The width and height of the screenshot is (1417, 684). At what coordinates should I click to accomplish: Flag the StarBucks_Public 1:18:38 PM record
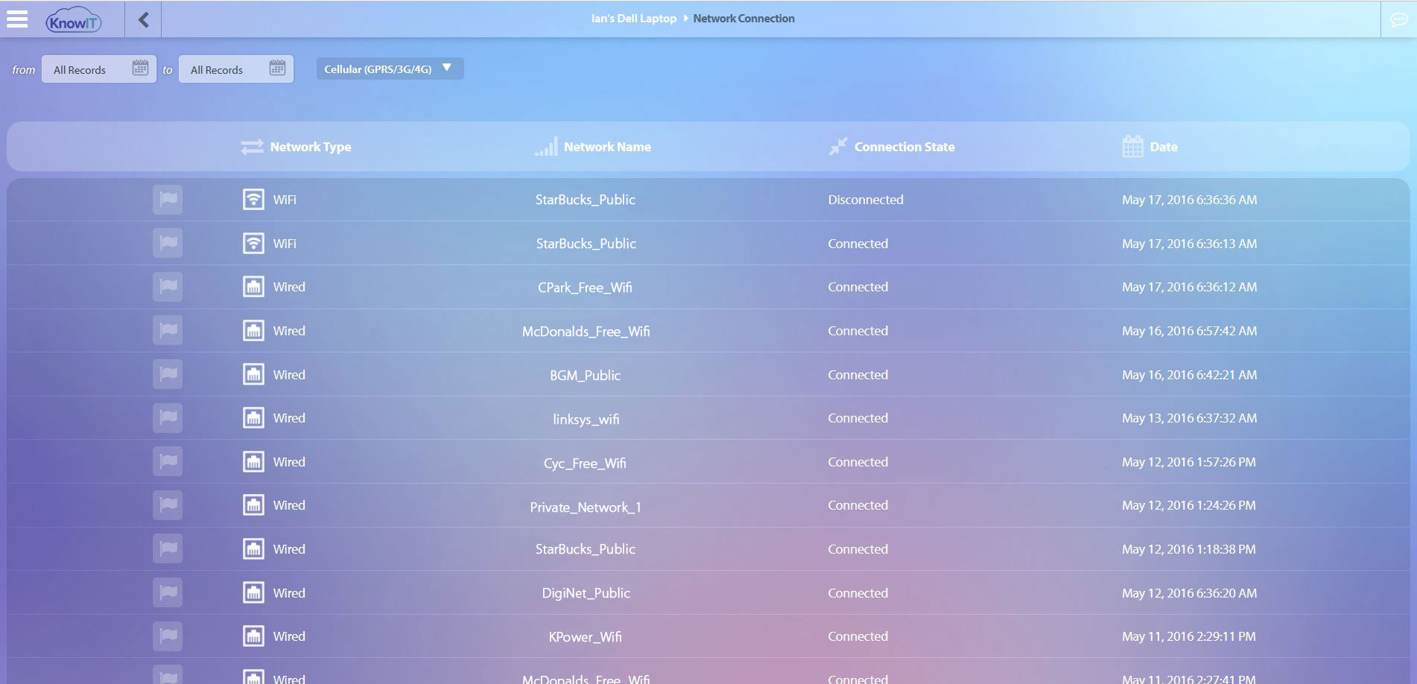[168, 549]
